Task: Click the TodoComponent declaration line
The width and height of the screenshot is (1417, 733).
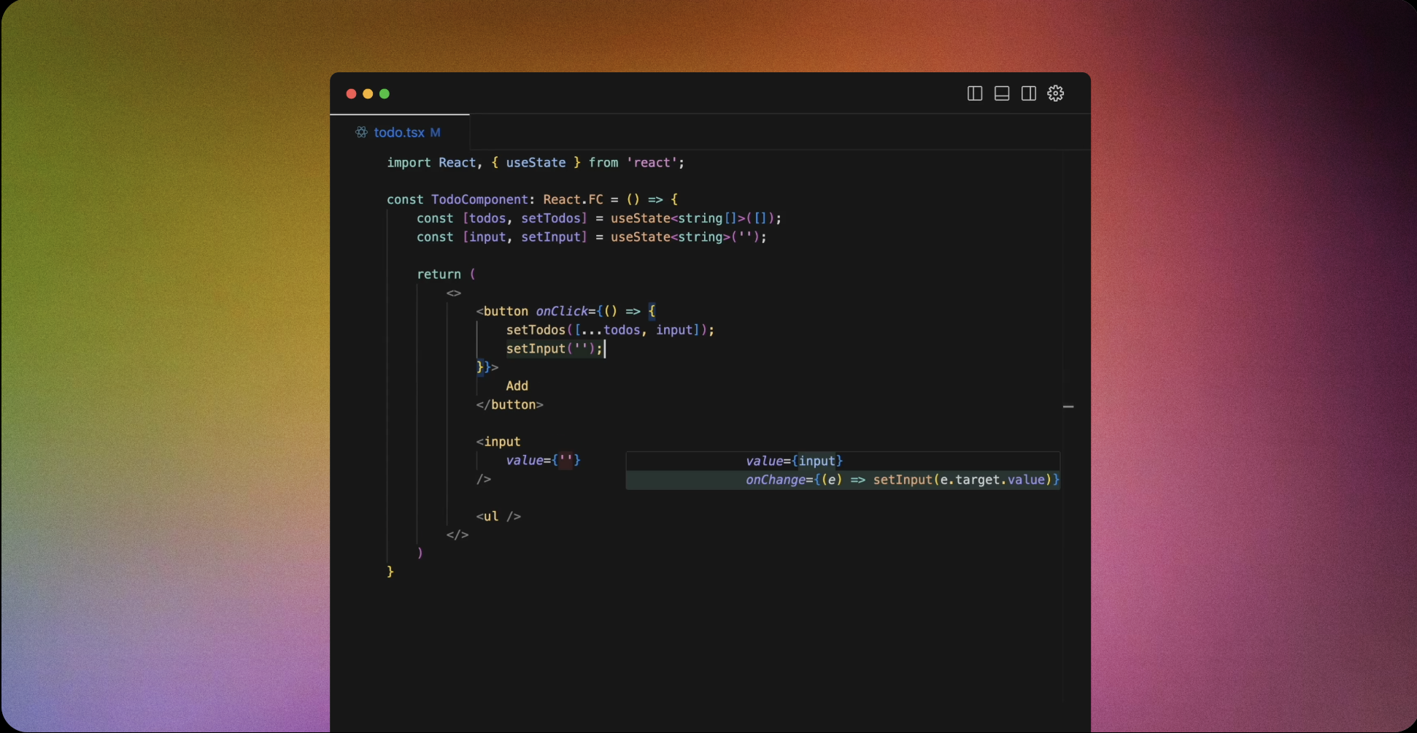Action: tap(533, 199)
